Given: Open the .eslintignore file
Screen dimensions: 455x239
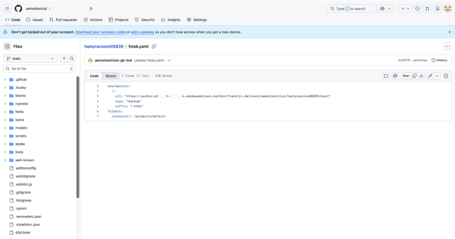Looking at the screenshot, I should click(25, 176).
